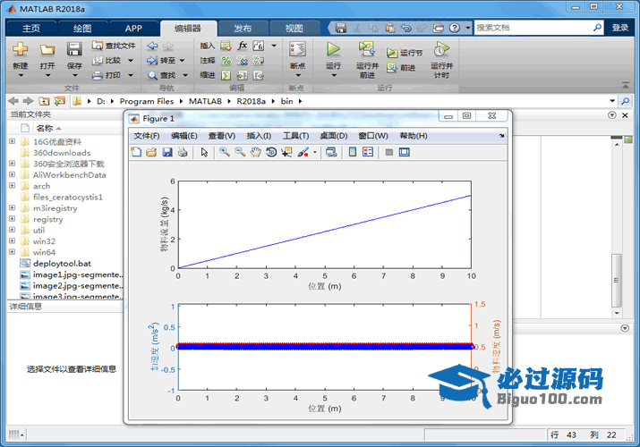This screenshot has height=447, width=640.
Task: Select the Pan hand tool
Action: click(255, 152)
